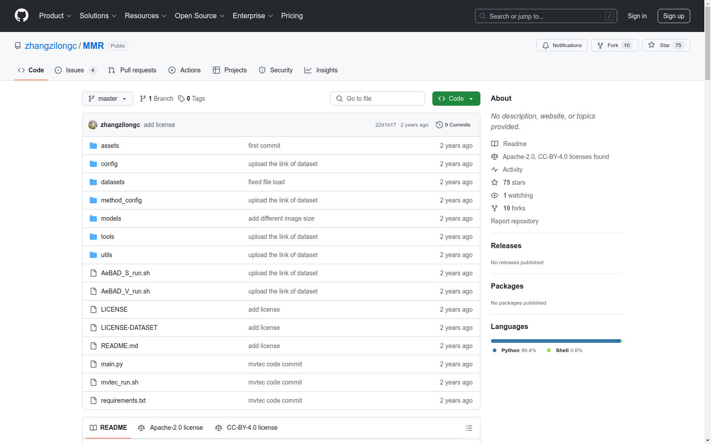The width and height of the screenshot is (711, 444).
Task: Click zhangzilongc's avatar in commit row
Action: coord(93,125)
